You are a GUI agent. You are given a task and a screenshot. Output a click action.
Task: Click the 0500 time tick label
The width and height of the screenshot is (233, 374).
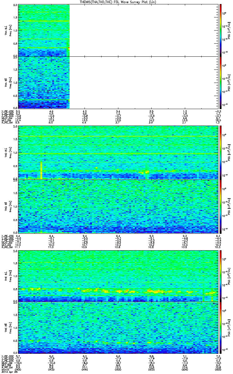click(x=118, y=370)
